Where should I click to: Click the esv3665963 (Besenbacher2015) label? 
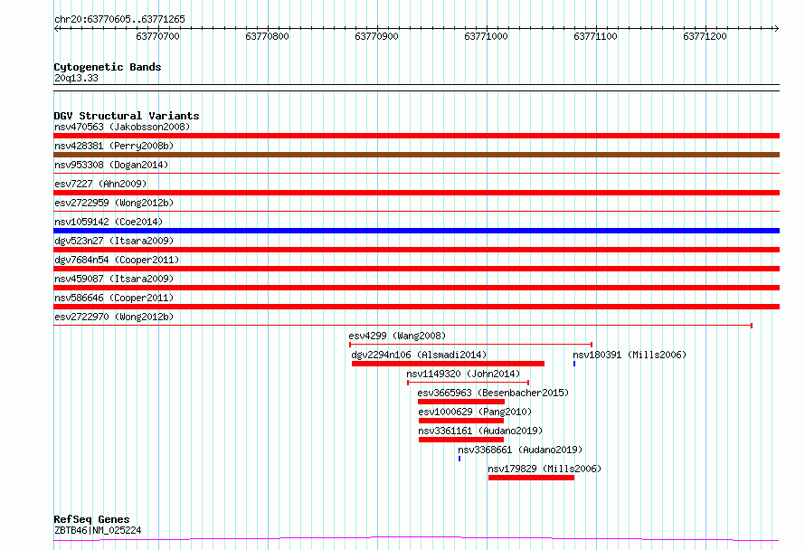[493, 393]
